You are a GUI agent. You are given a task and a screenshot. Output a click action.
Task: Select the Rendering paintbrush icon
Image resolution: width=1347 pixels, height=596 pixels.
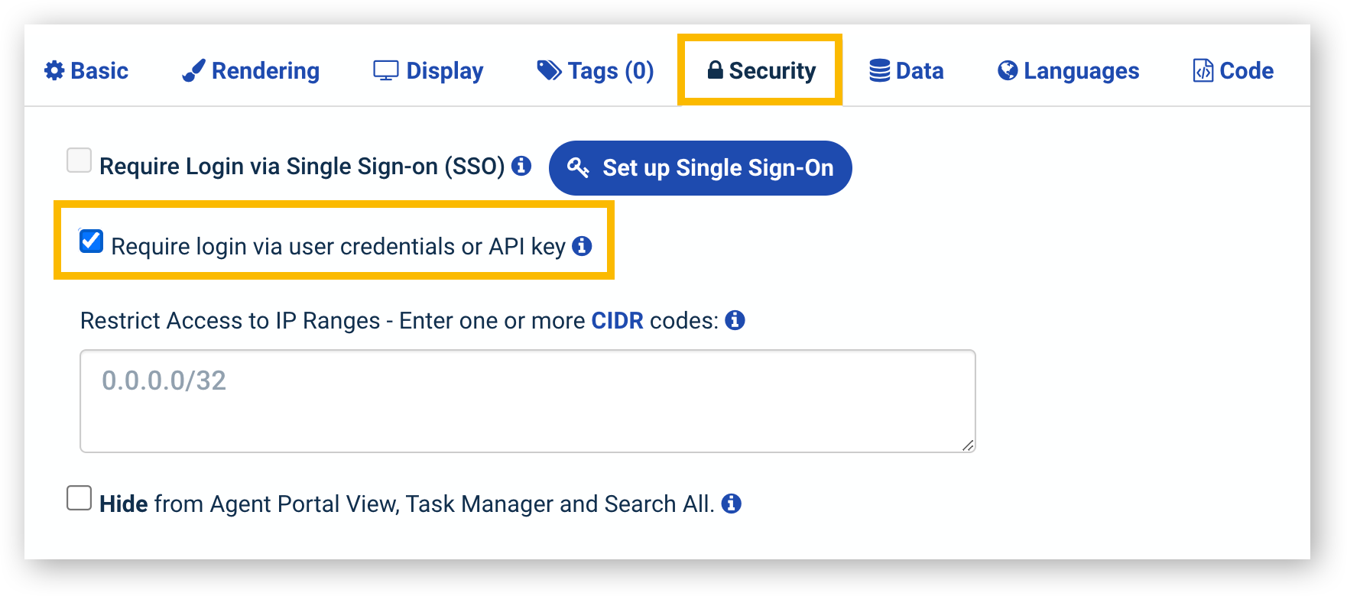193,71
